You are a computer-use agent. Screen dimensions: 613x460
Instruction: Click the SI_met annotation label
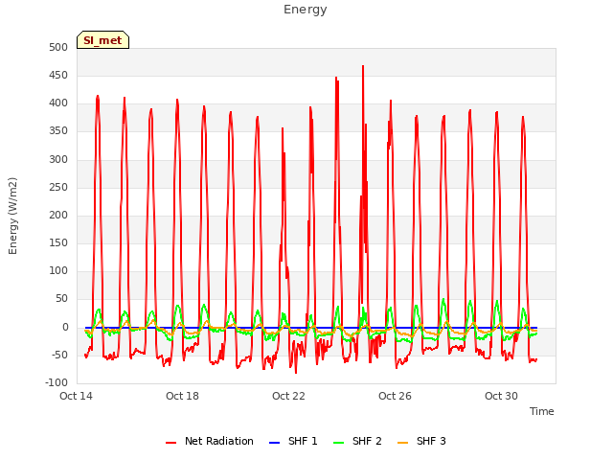click(x=102, y=40)
